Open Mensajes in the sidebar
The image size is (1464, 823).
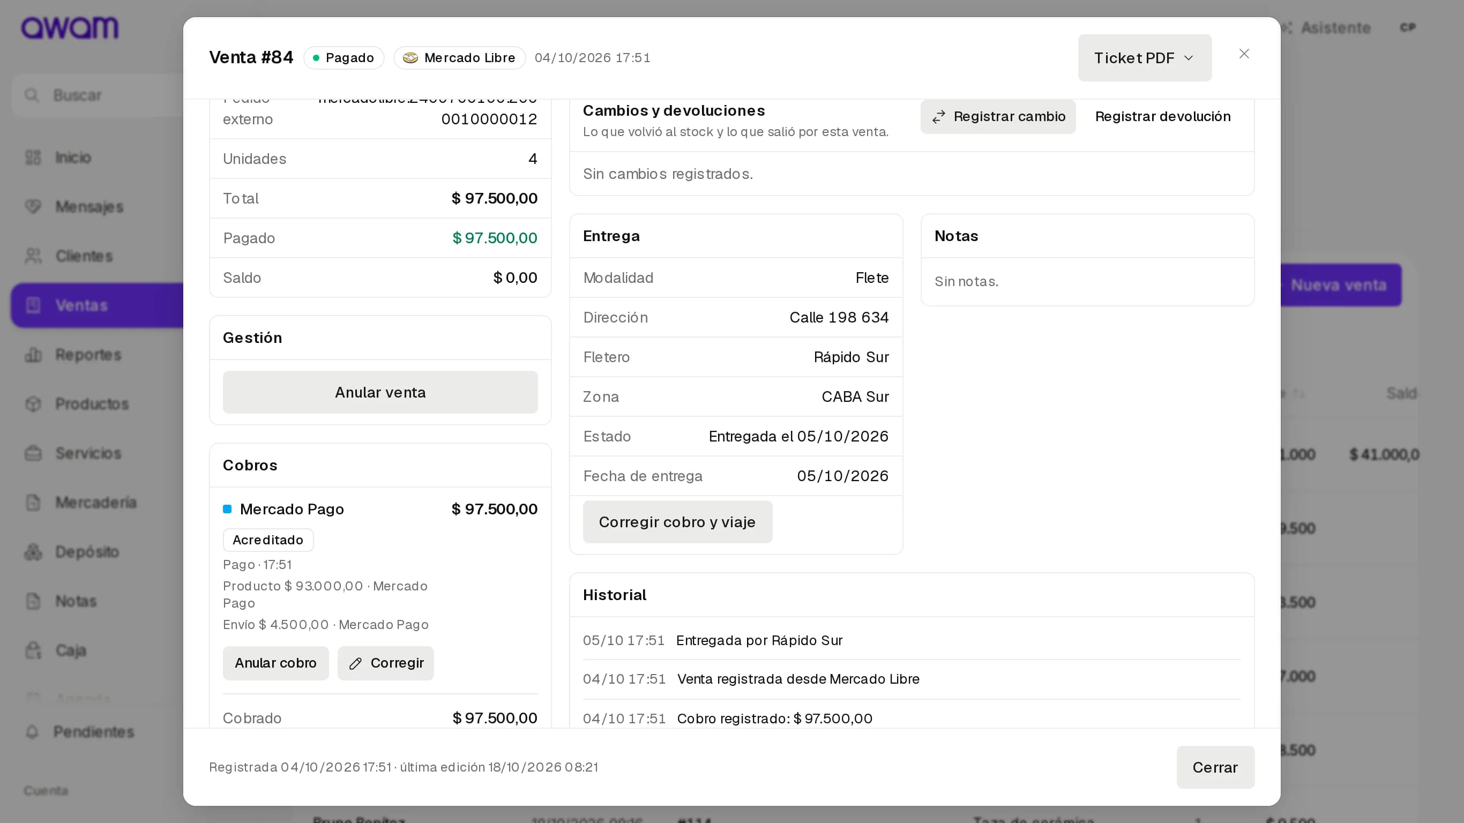pos(89,206)
